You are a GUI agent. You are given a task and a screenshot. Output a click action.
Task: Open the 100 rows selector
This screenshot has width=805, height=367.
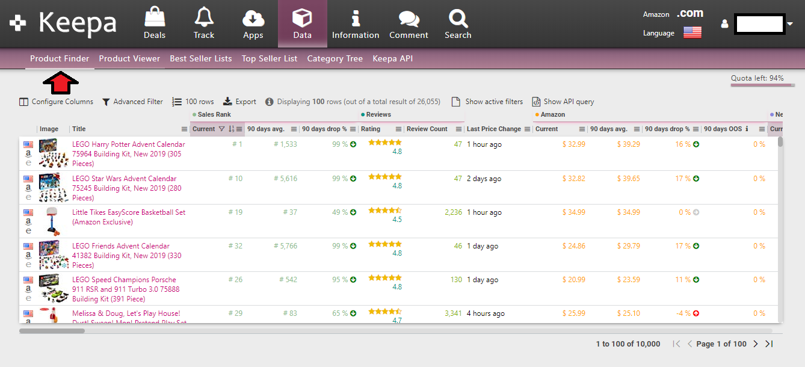coord(193,102)
